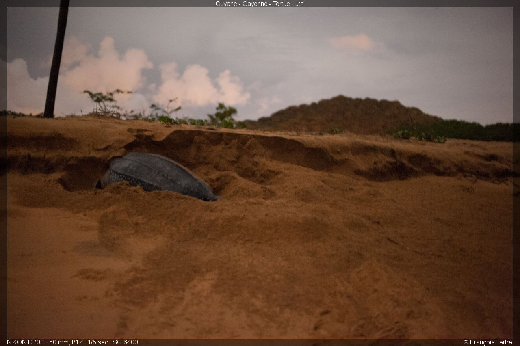Viewport: 520px width, 346px height.
Task: Click the leatherback turtle photo
Action: click(x=260, y=173)
